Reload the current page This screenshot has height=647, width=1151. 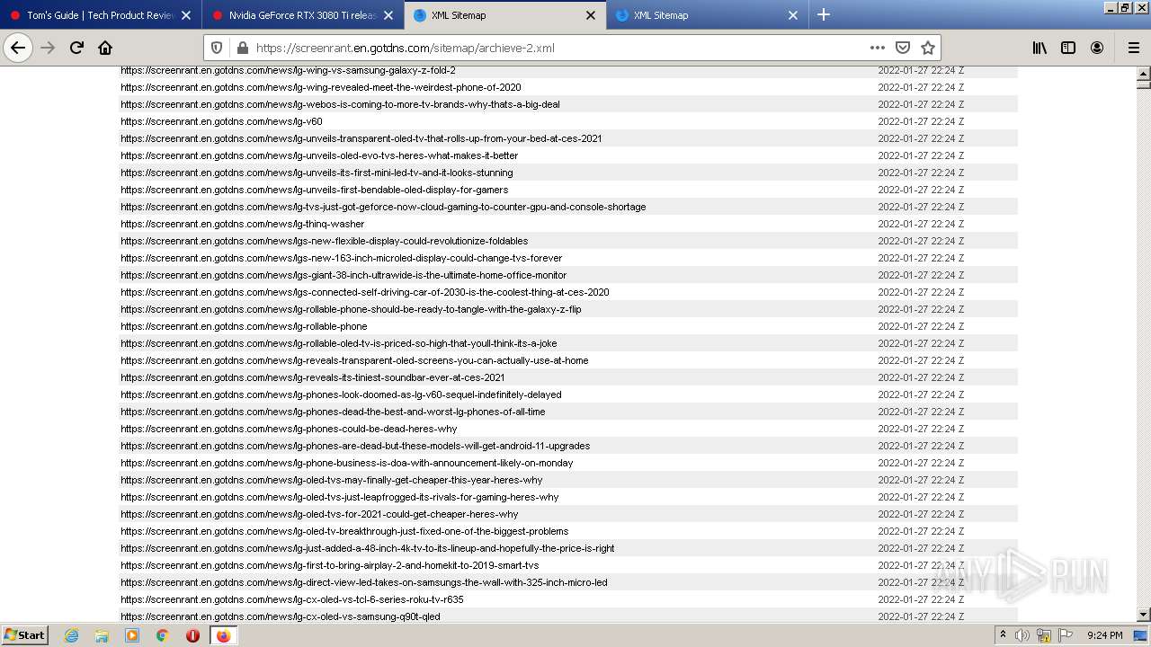(76, 48)
